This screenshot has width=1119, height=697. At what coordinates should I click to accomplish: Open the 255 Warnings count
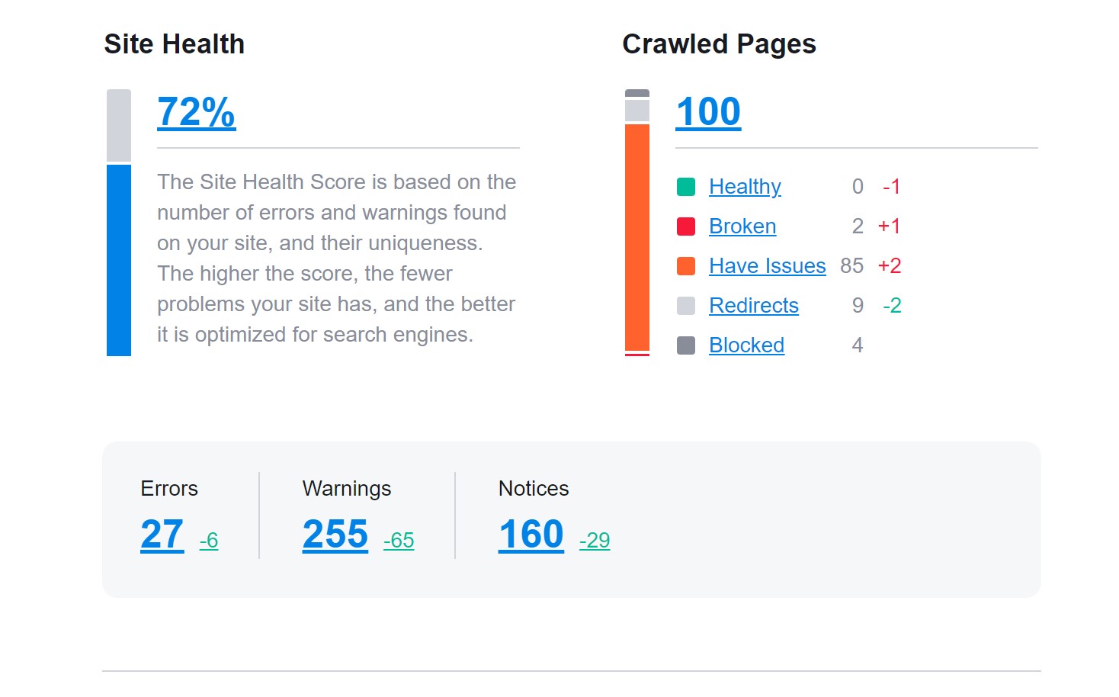pyautogui.click(x=335, y=535)
